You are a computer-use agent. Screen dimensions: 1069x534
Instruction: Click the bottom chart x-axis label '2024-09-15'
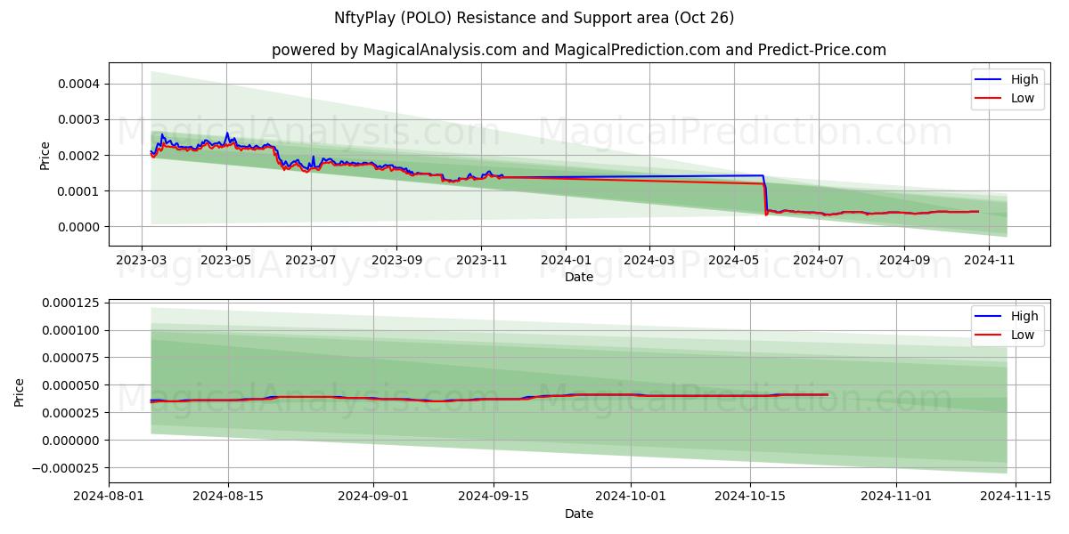[492, 497]
